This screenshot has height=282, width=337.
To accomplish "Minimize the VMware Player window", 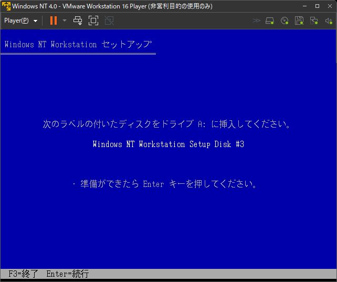I will tap(304, 6).
